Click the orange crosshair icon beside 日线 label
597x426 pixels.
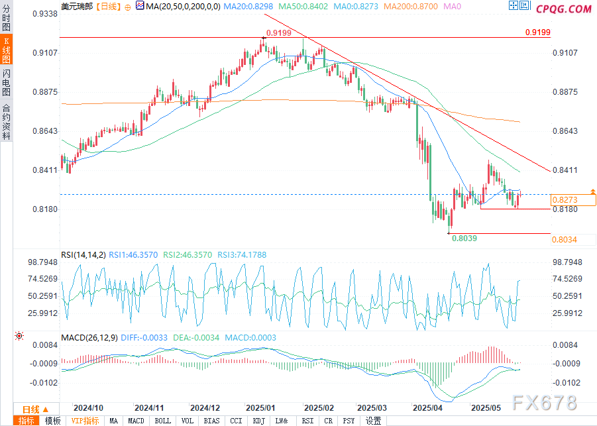128,9
